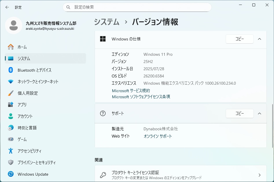Open ホーム in the sidebar

coord(45,47)
